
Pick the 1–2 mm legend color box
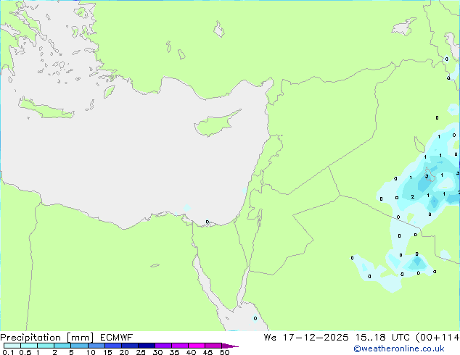point(46,346)
